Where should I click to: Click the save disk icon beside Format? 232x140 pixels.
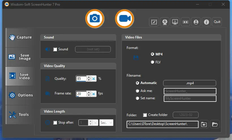click(x=136, y=58)
